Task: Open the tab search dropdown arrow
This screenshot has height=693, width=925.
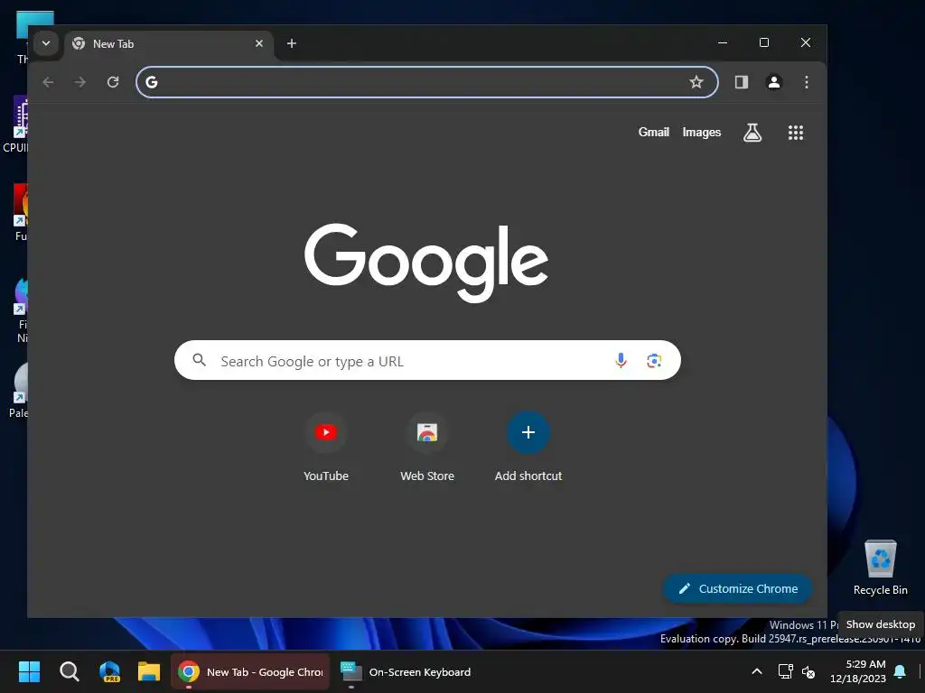Action: pos(45,43)
